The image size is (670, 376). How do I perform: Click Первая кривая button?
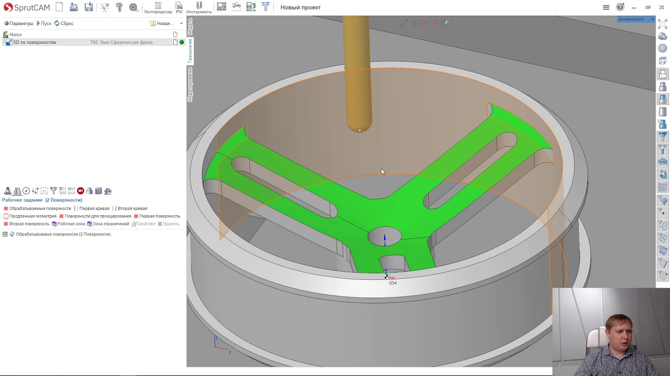(x=92, y=208)
